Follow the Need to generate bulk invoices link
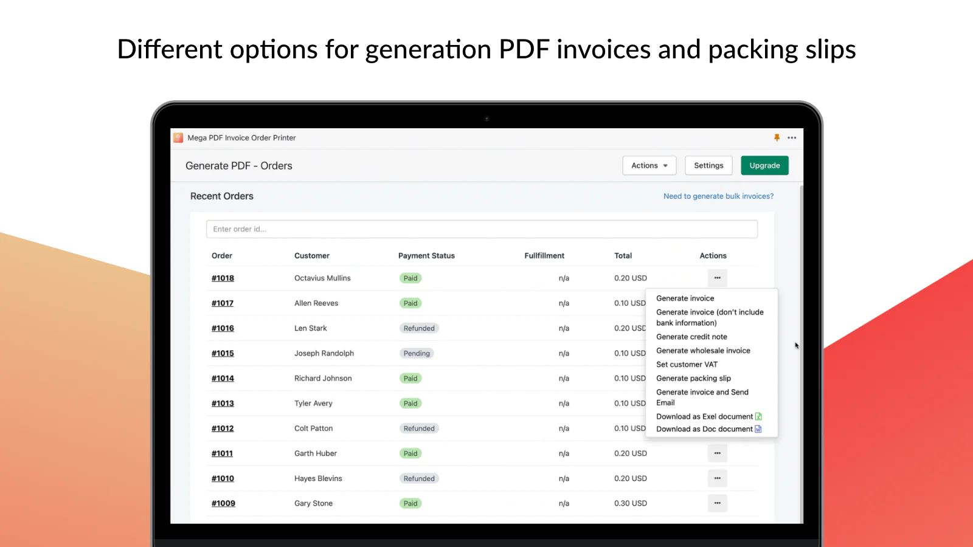The height and width of the screenshot is (547, 973). 718,196
